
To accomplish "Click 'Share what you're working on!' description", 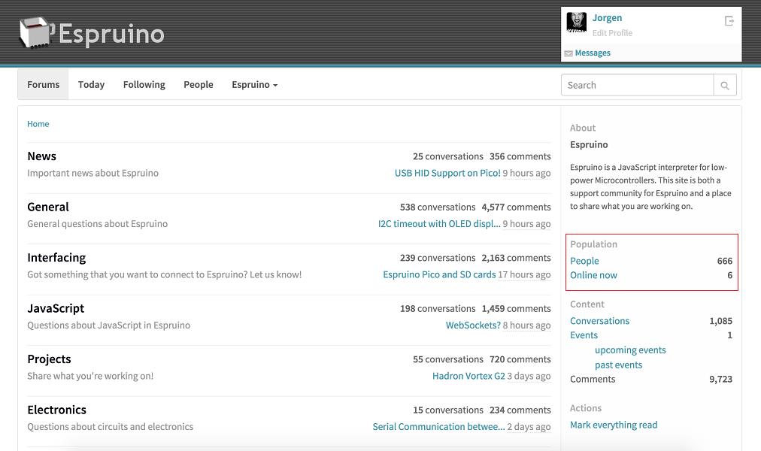I will pos(90,376).
